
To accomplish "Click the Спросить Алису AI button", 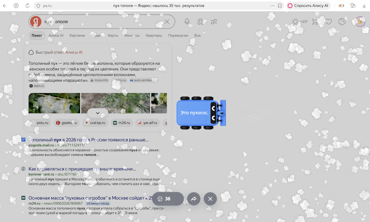I will 308,6.
